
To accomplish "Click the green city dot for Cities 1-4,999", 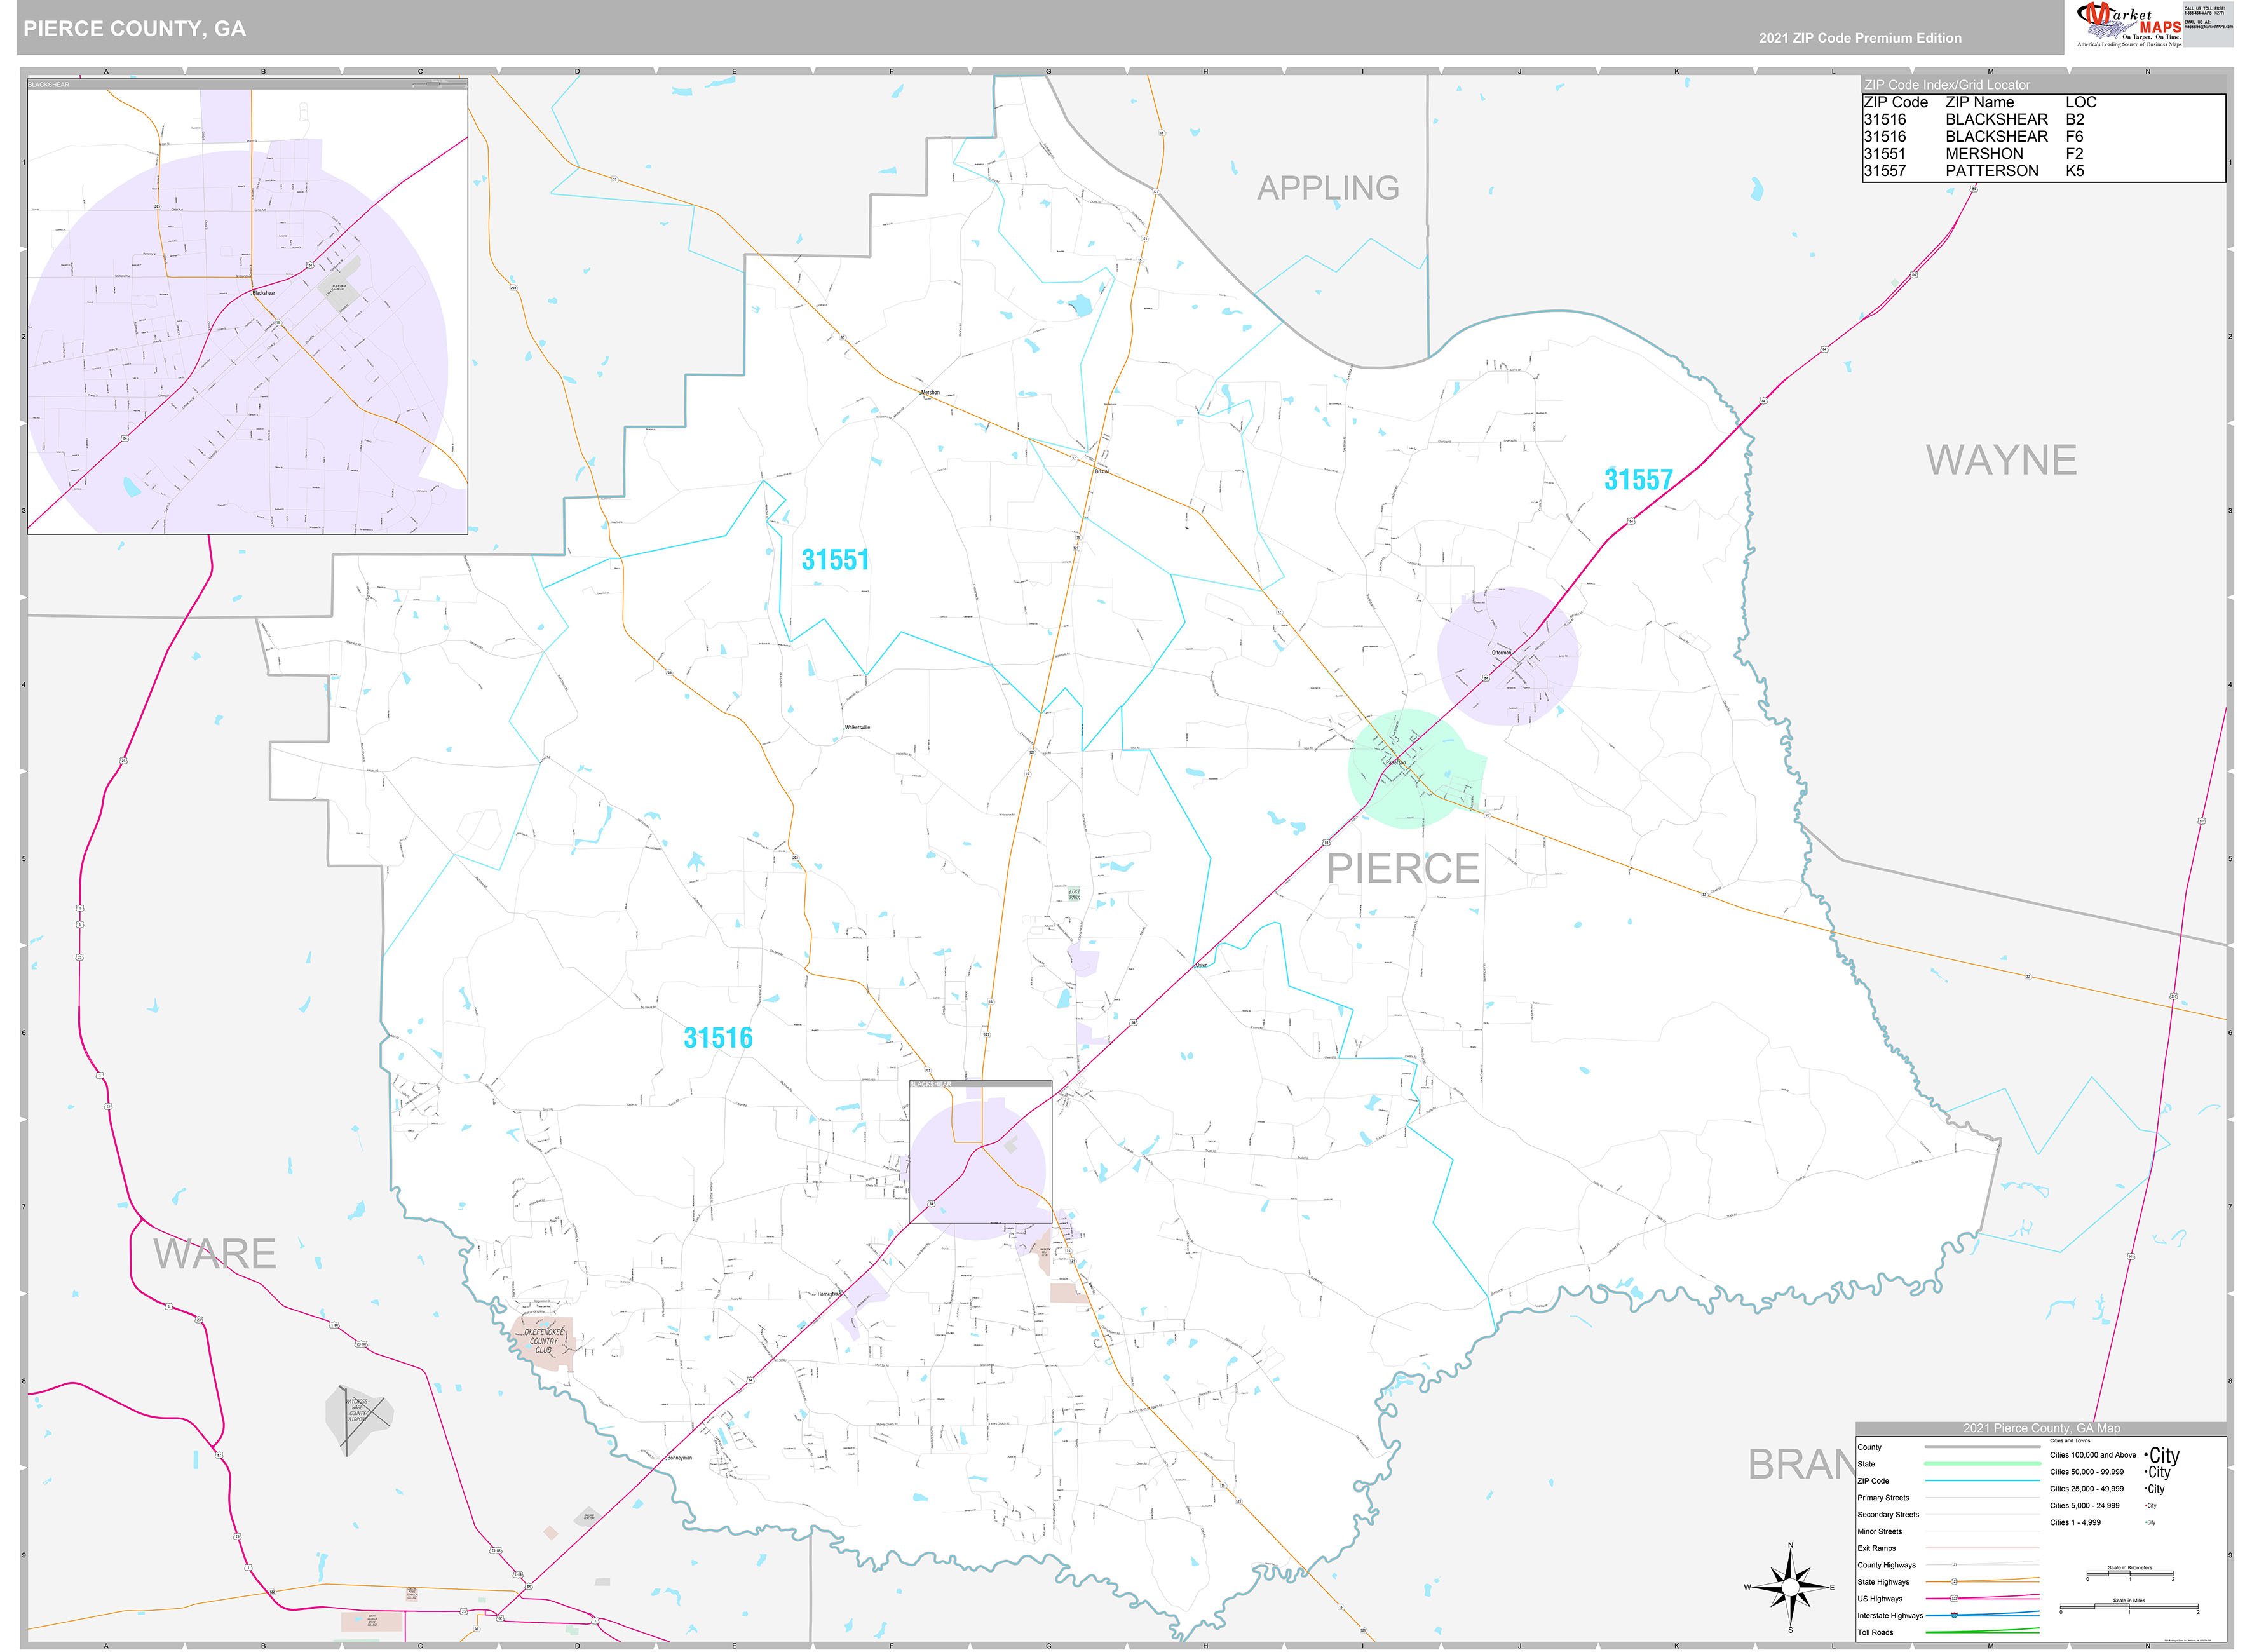I will tap(2146, 1522).
